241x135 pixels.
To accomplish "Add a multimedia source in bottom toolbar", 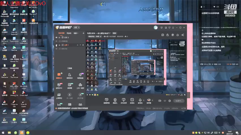I will coord(132,101).
